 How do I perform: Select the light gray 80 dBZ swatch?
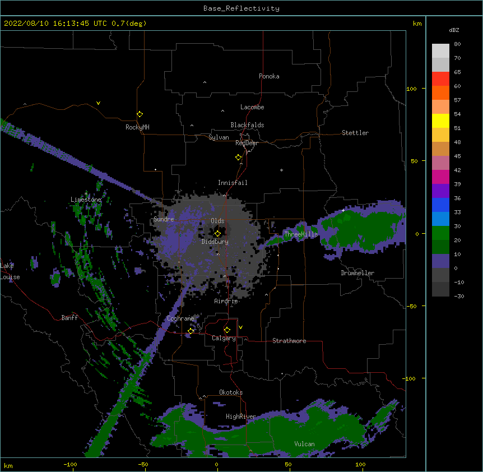[x=440, y=51]
